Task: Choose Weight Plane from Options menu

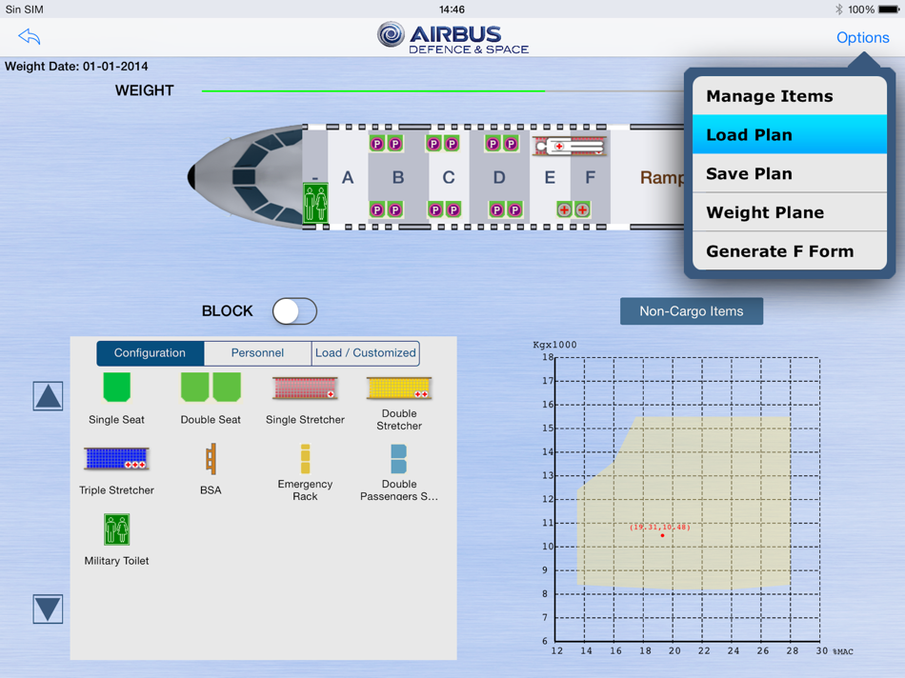Action: [790, 212]
